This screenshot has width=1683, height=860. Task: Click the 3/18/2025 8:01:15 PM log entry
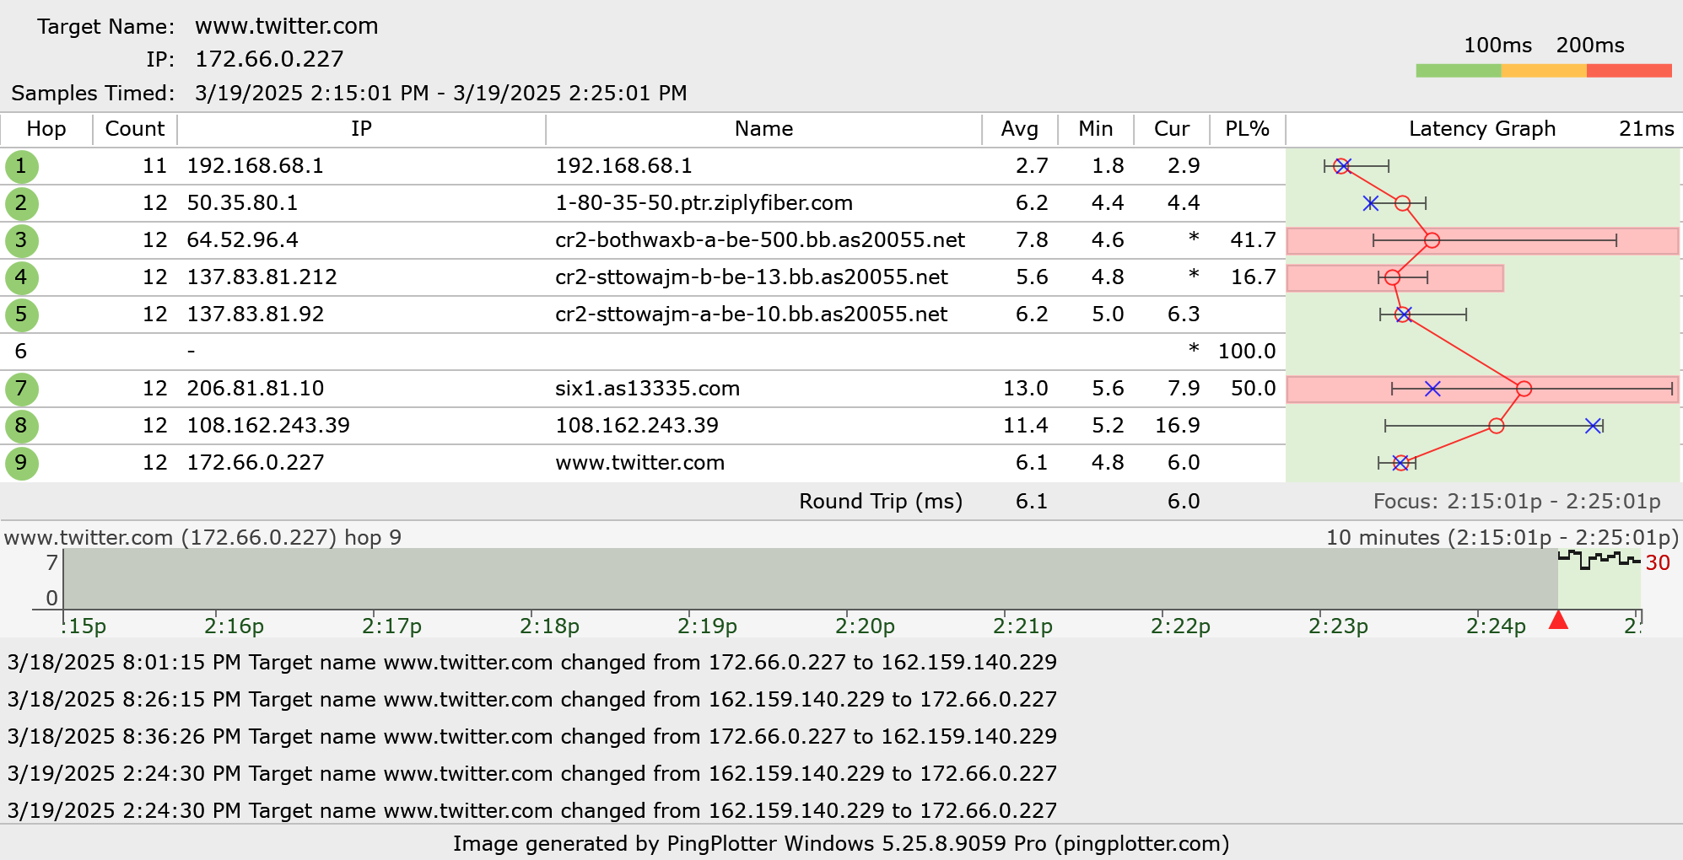(x=531, y=663)
